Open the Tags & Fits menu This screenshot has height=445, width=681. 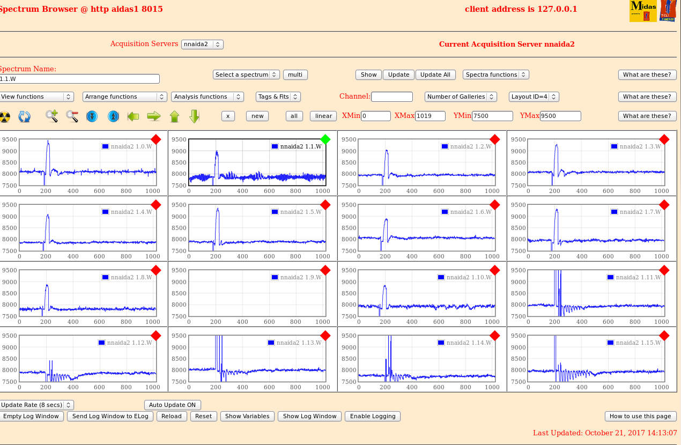pyautogui.click(x=278, y=97)
